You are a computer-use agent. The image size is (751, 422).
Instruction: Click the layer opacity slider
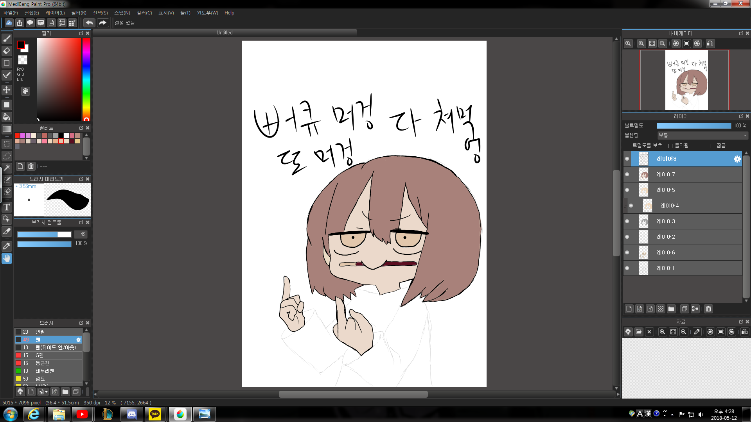(x=694, y=125)
